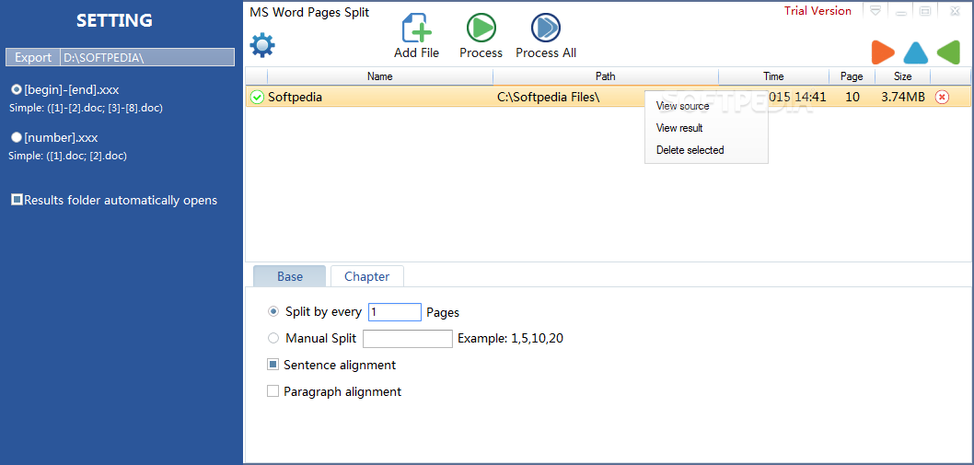Viewport: 974px width, 465px height.
Task: Enable the Paragraph alignment checkbox
Action: [272, 391]
